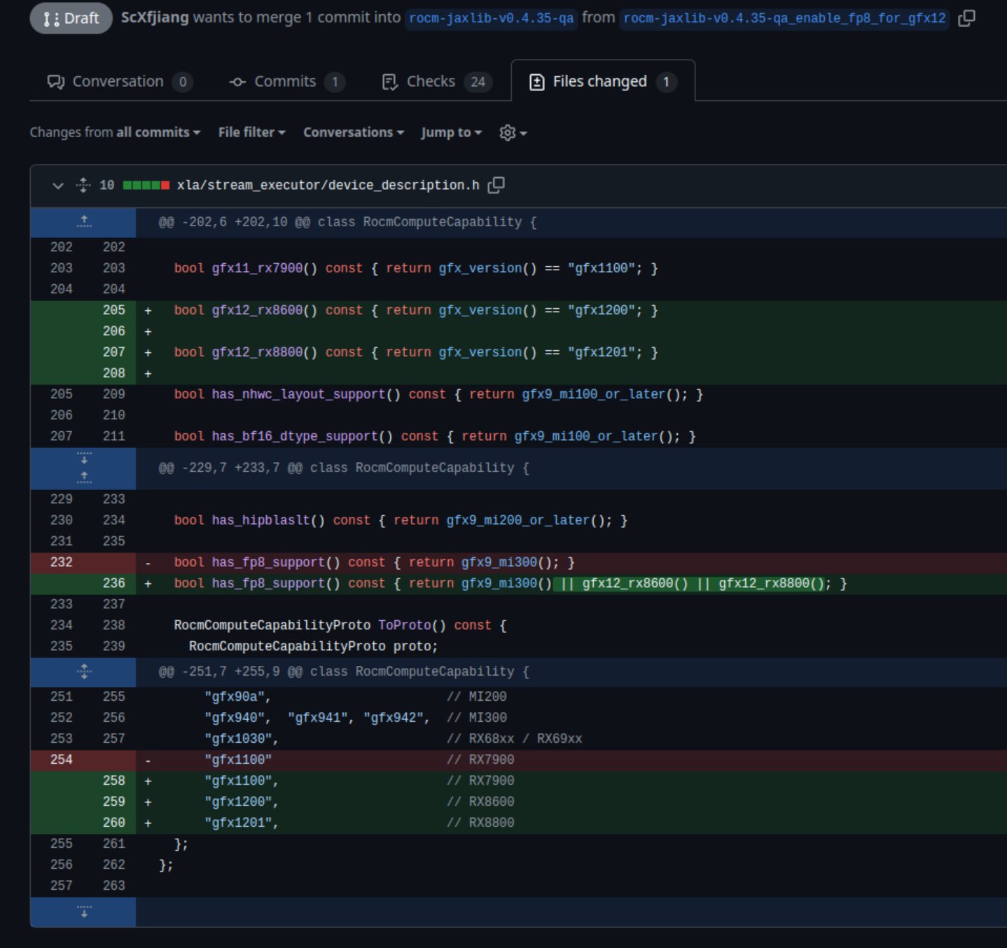Click Checks count badge 24
Image resolution: width=1007 pixels, height=948 pixels.
coord(478,82)
